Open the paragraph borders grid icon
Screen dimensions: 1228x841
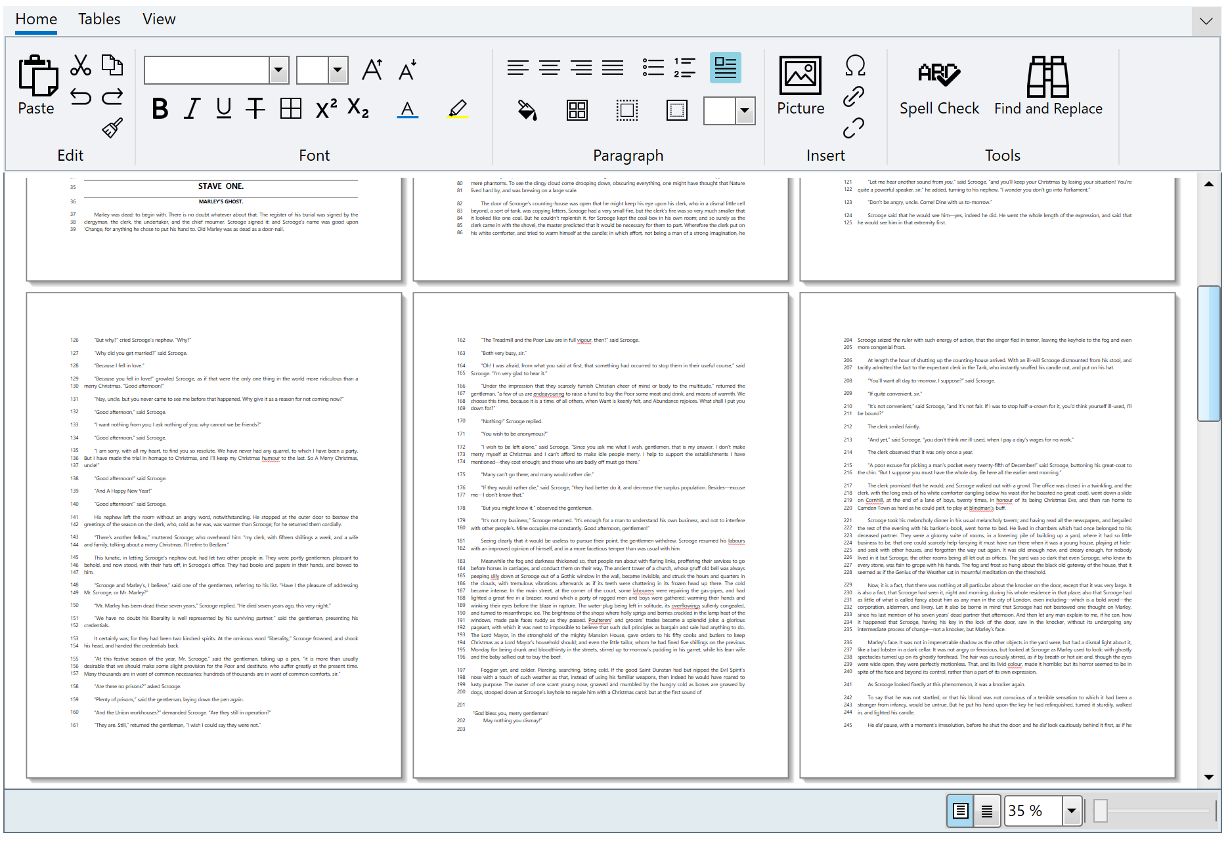[x=577, y=110]
